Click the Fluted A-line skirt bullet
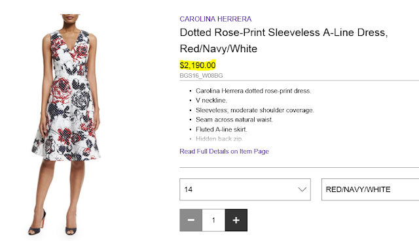This screenshot has height=241, width=419. pos(221,129)
